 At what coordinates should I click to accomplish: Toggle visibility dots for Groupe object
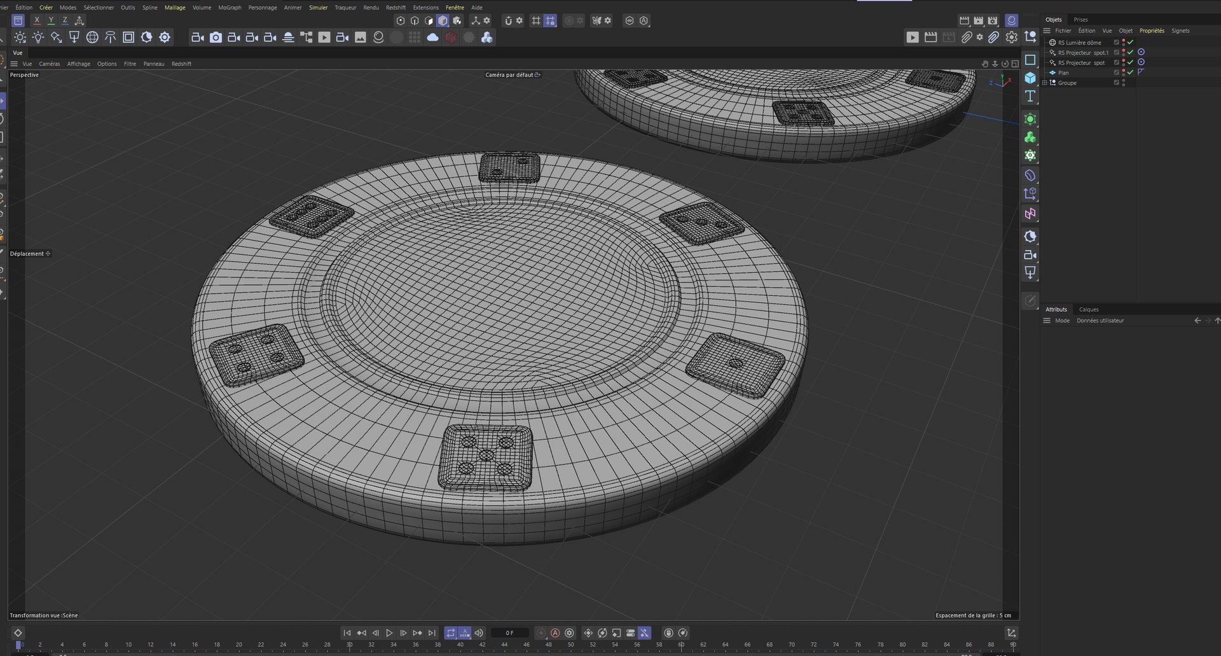point(1124,82)
